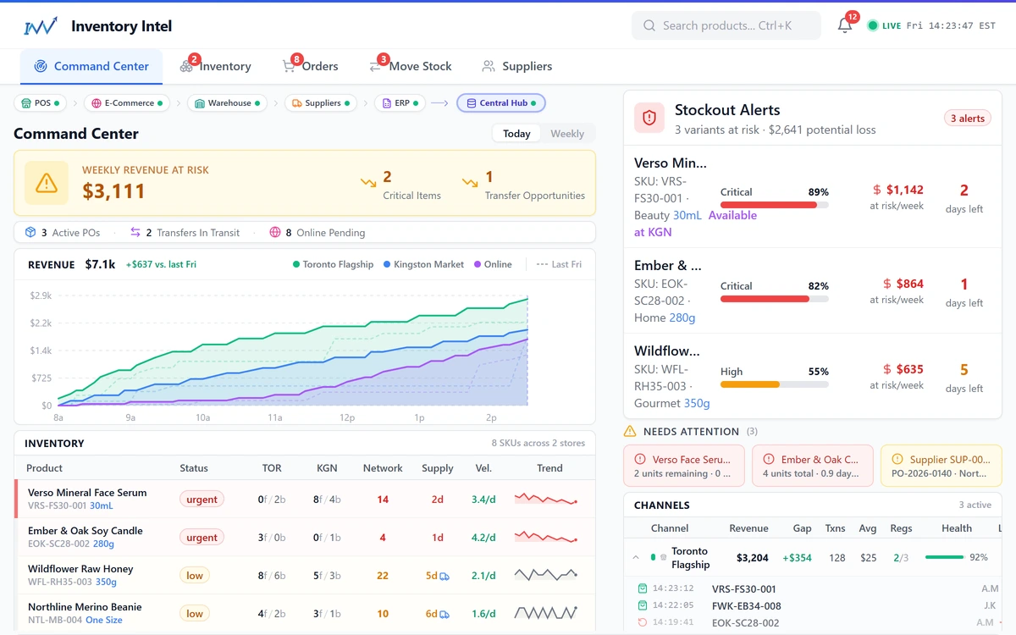Select the Warehouse pipeline chip
1016x635 pixels.
227,103
